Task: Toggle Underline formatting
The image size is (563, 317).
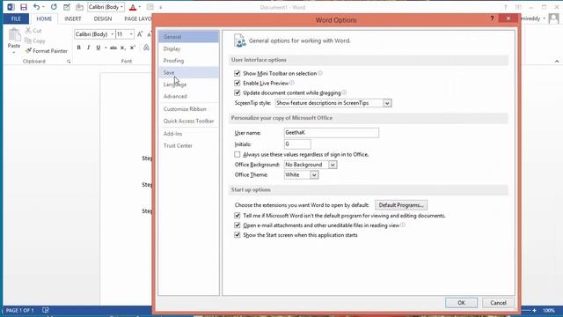Action: 98,48
